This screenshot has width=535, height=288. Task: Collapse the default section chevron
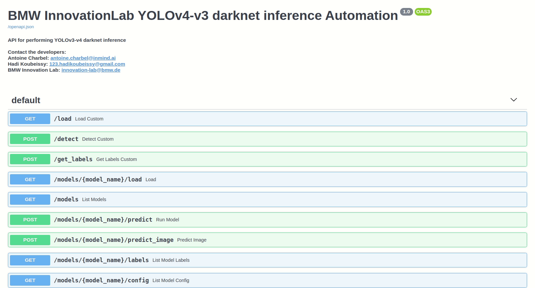[513, 100]
